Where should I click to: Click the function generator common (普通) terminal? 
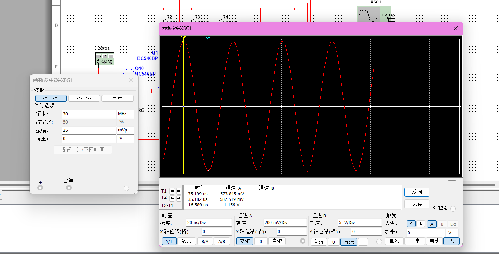coord(69,188)
